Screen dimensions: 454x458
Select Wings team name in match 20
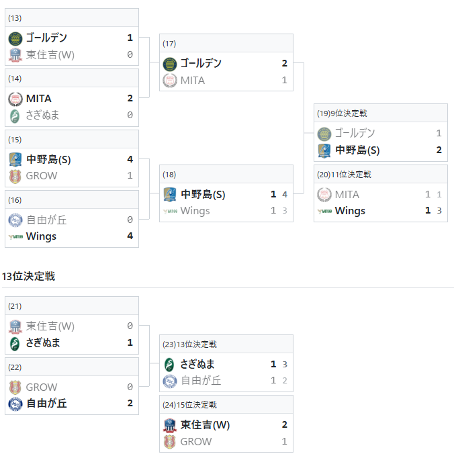[350, 211]
